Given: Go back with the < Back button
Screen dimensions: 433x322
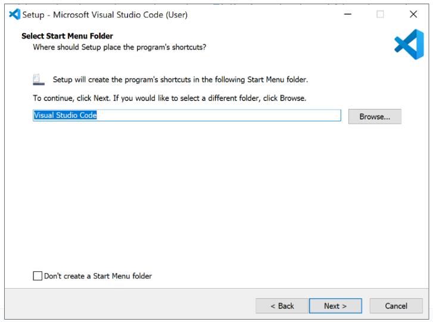Looking at the screenshot, I should coord(282,306).
